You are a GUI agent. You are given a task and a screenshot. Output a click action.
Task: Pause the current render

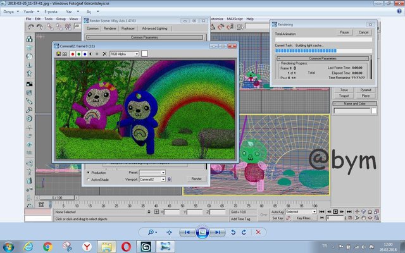[344, 32]
